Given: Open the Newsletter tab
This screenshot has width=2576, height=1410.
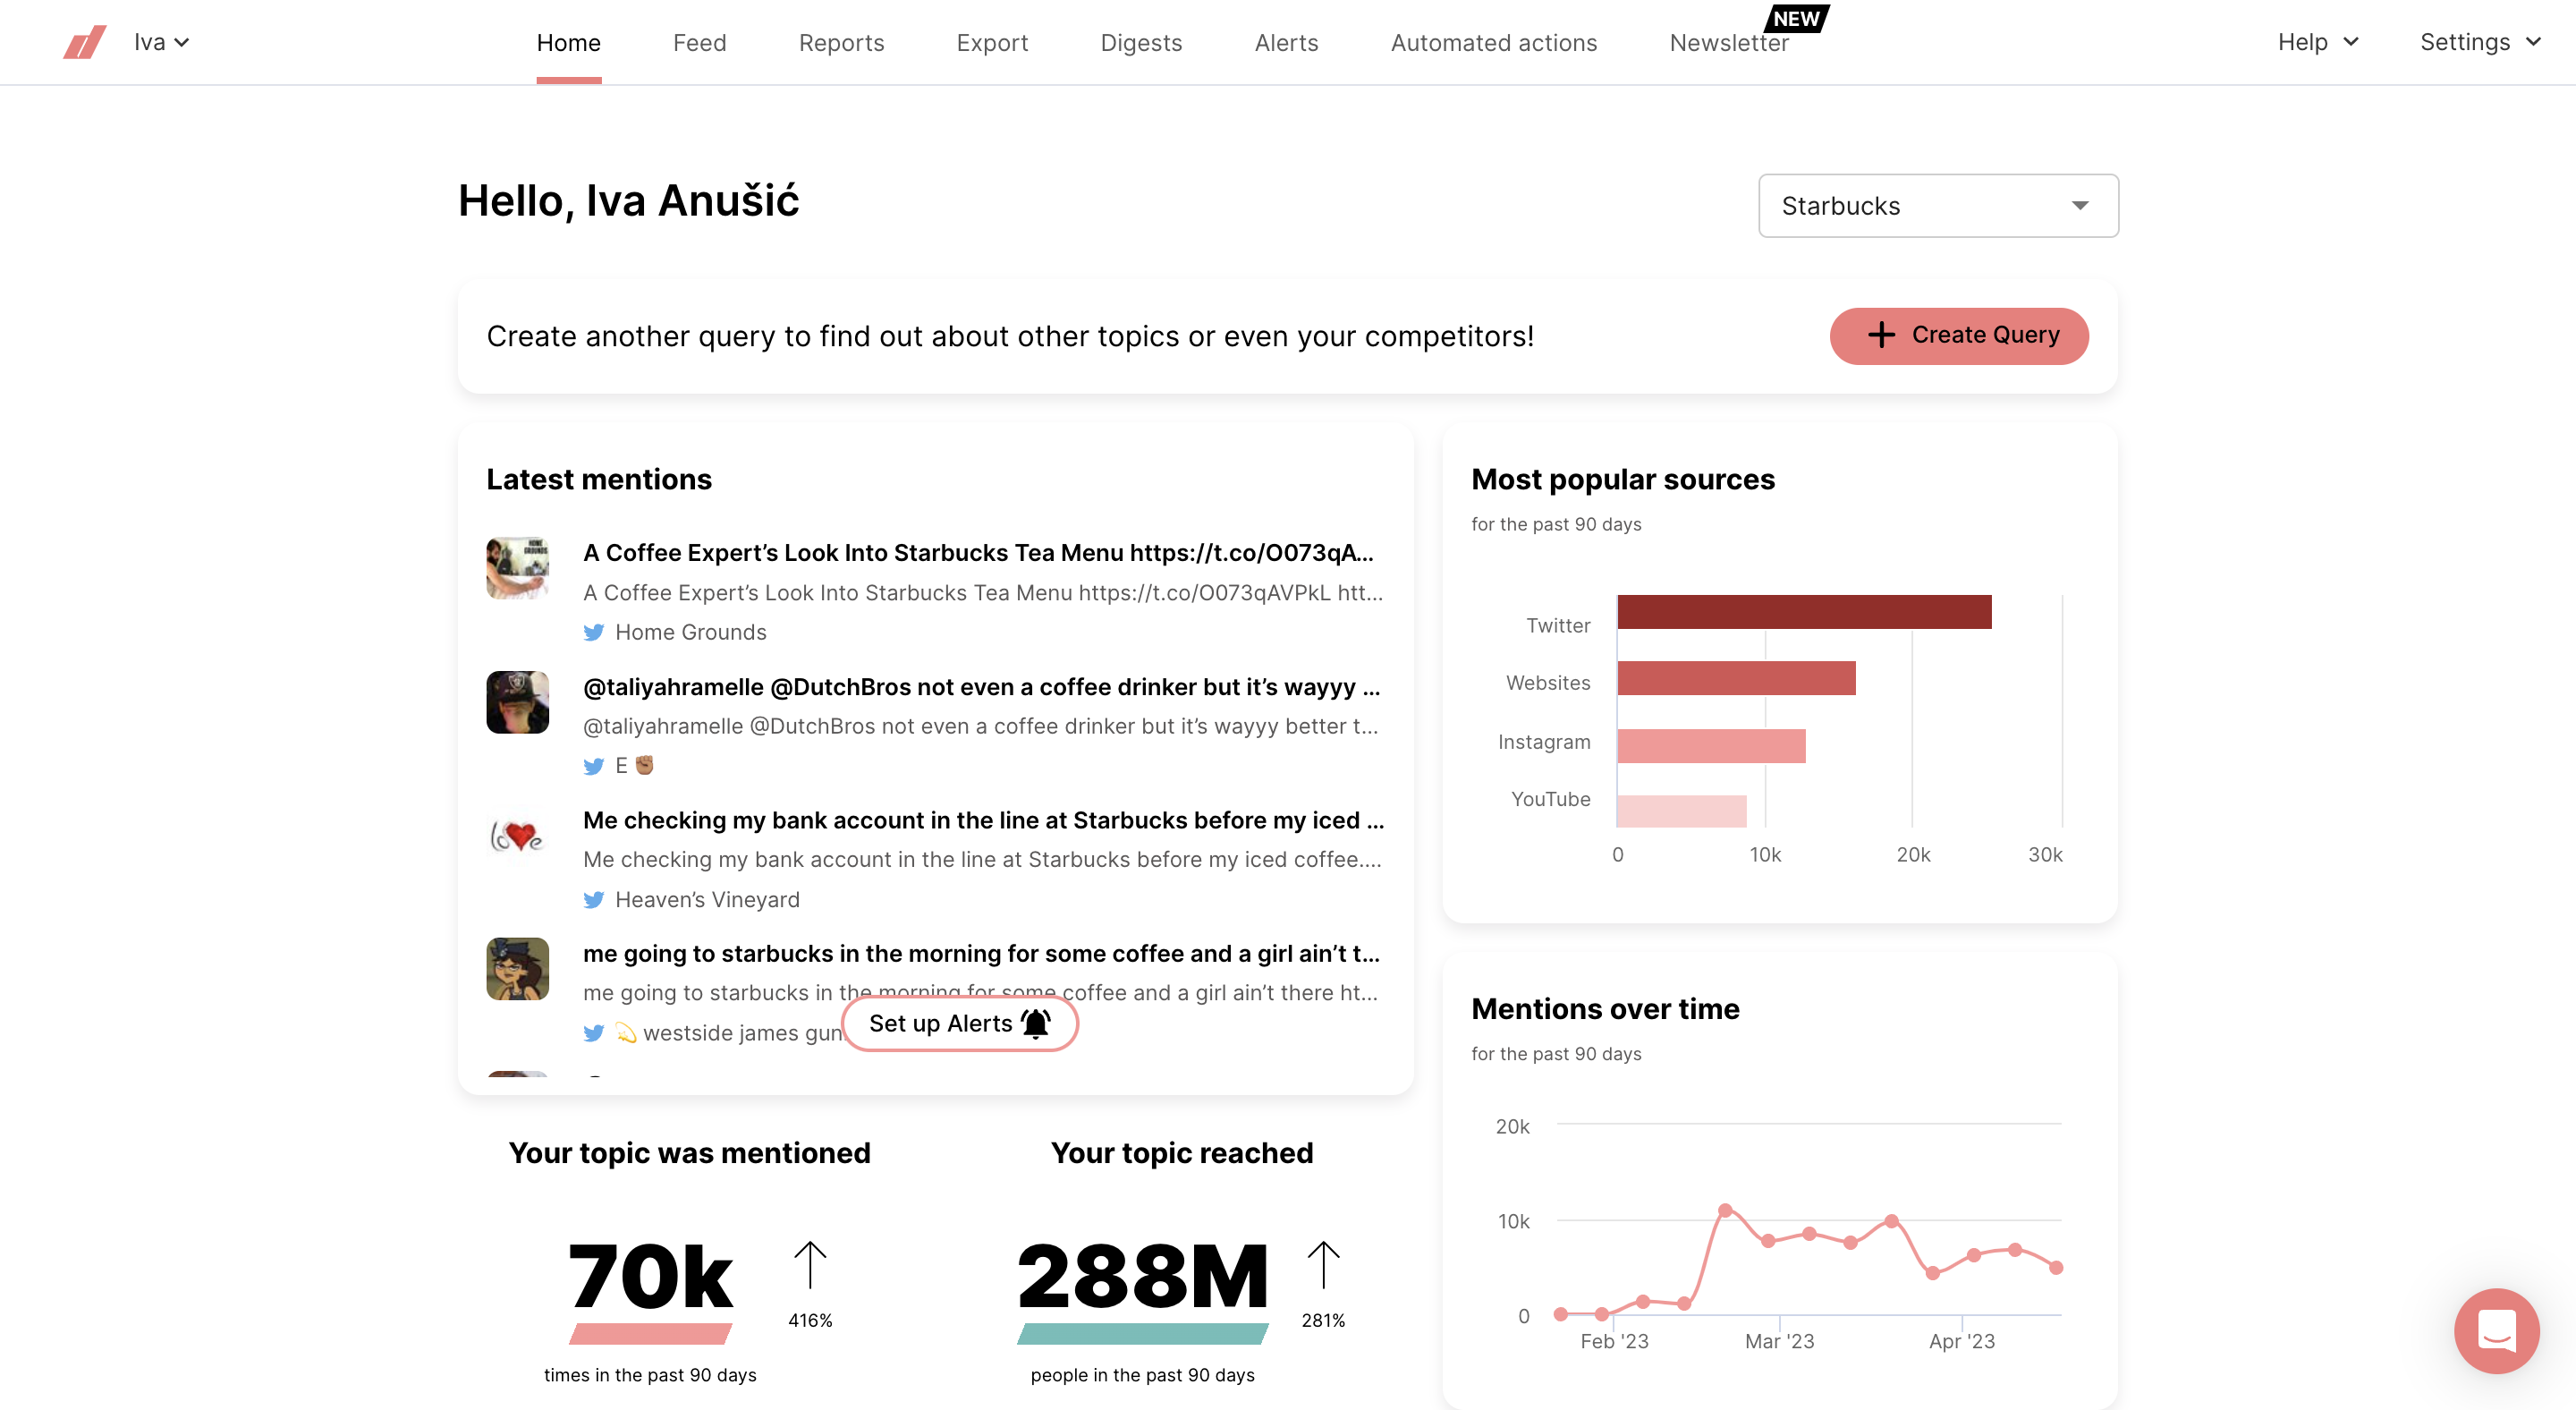Looking at the screenshot, I should [1728, 43].
